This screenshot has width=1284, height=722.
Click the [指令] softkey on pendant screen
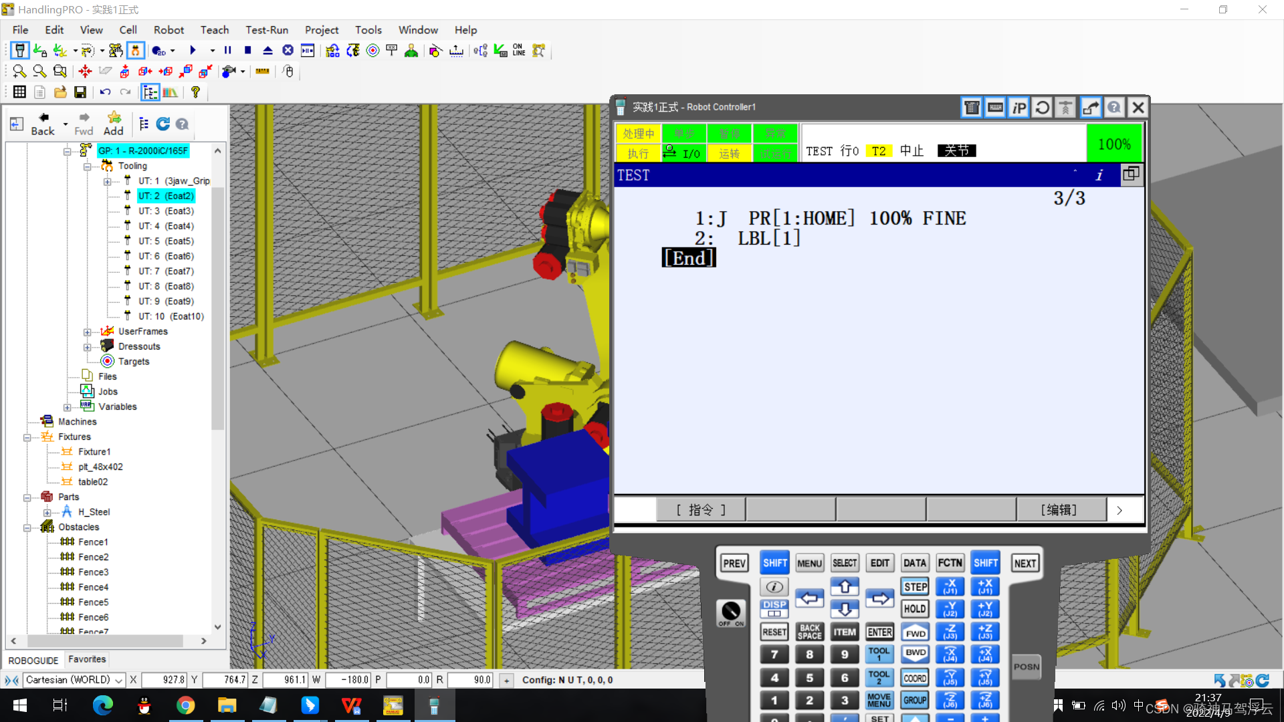click(700, 510)
